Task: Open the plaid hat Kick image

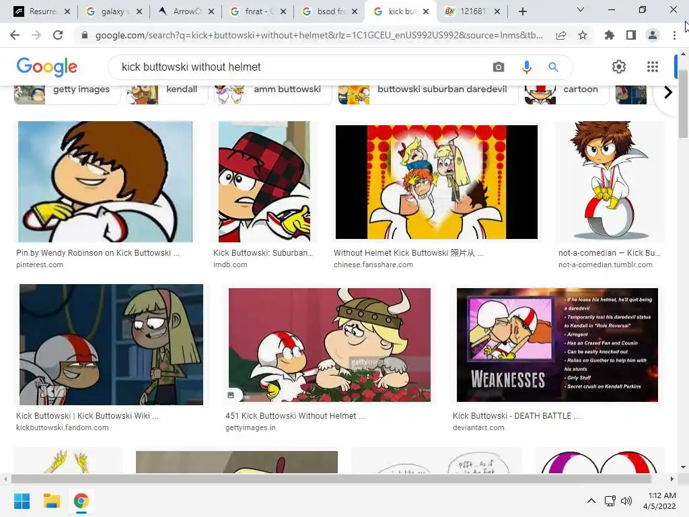Action: (x=264, y=182)
